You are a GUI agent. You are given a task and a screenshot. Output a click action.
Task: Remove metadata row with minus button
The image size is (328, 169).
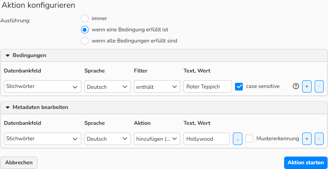point(319,139)
